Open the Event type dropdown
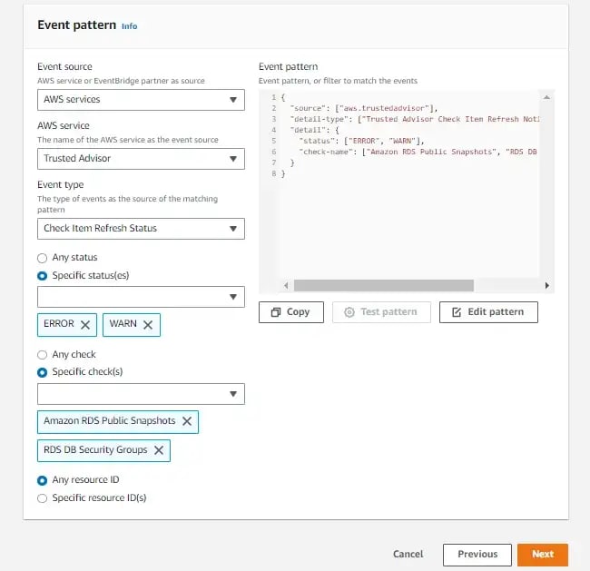 [141, 229]
